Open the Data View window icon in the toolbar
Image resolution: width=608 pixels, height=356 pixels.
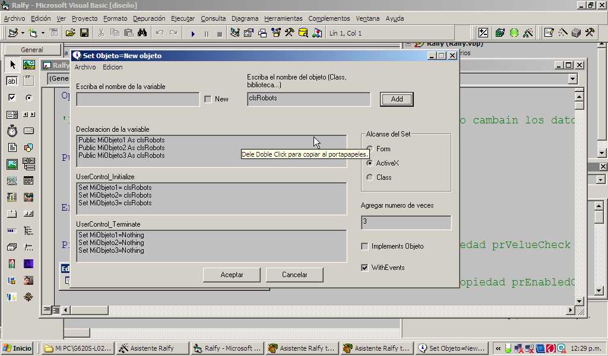click(x=303, y=33)
